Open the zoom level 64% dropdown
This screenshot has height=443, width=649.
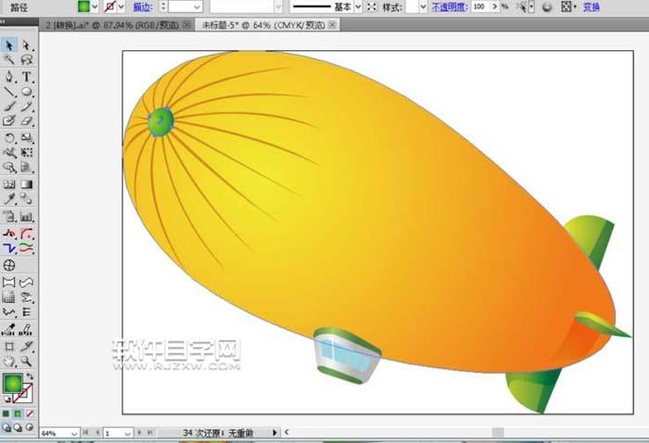(74, 433)
